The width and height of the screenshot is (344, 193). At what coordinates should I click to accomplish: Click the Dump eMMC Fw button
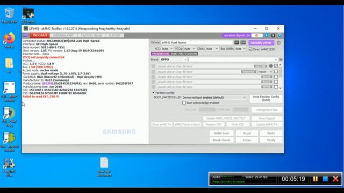tap(162, 124)
